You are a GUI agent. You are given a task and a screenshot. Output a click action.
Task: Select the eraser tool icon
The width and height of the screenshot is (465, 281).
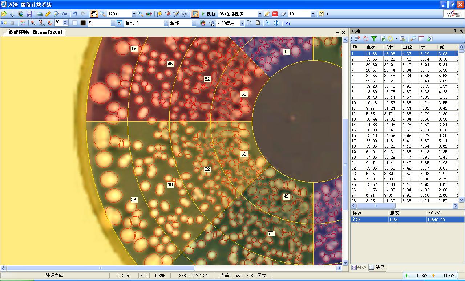point(283,14)
